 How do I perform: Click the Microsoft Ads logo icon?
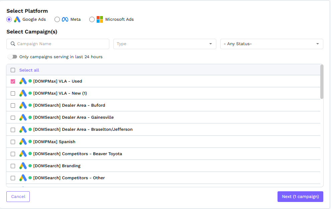click(100, 19)
